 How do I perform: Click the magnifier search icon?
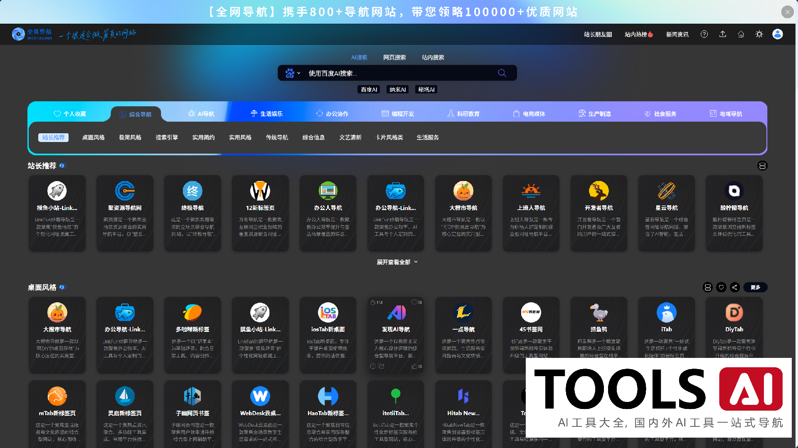point(502,73)
